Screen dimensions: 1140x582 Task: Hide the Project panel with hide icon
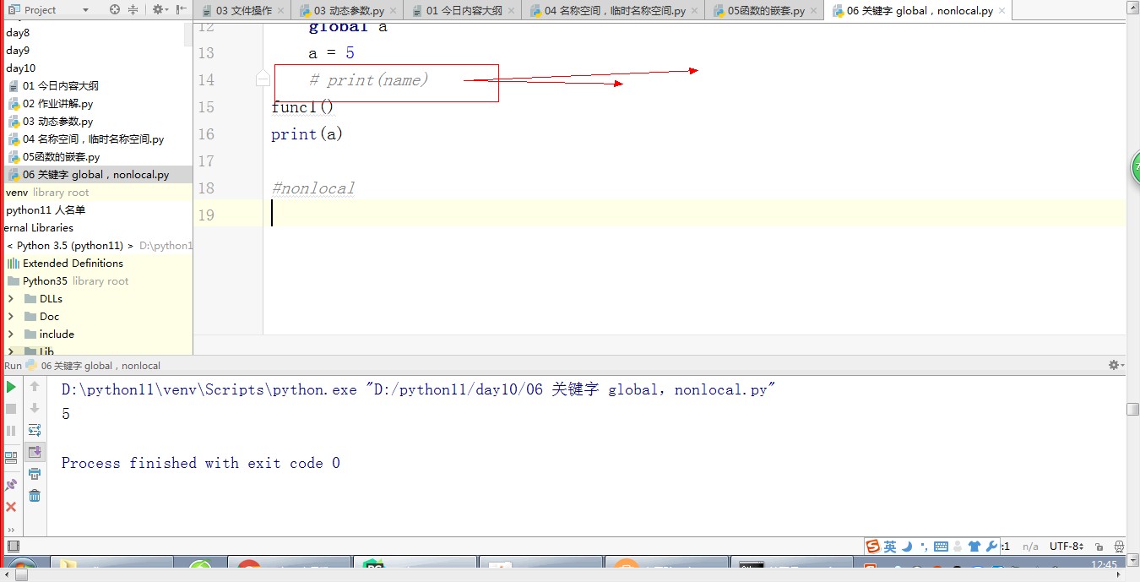(180, 10)
